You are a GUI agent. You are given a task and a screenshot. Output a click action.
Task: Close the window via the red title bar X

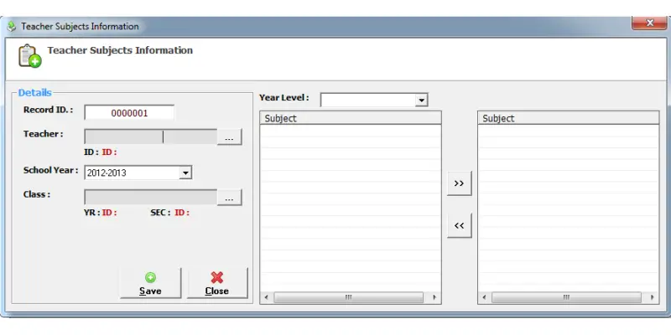tap(649, 23)
